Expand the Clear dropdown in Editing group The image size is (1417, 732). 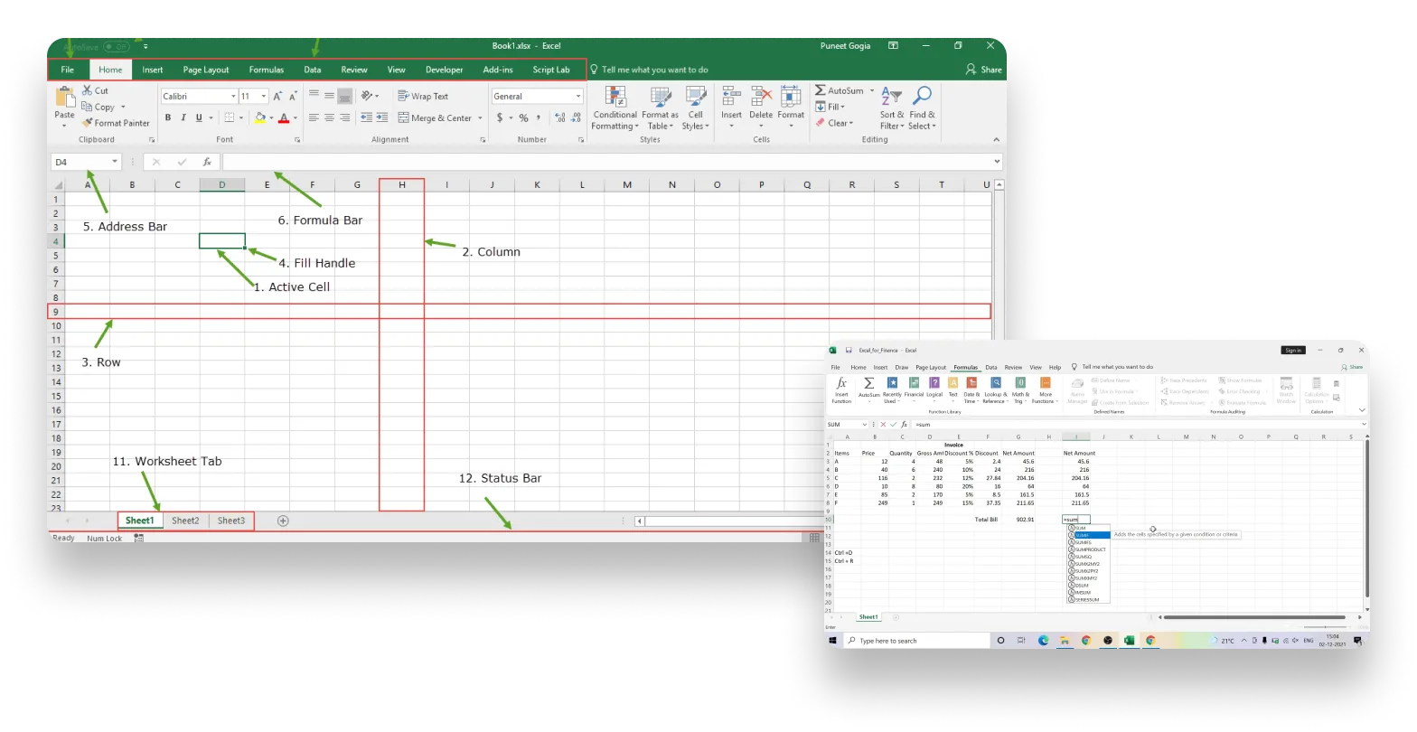tap(850, 123)
